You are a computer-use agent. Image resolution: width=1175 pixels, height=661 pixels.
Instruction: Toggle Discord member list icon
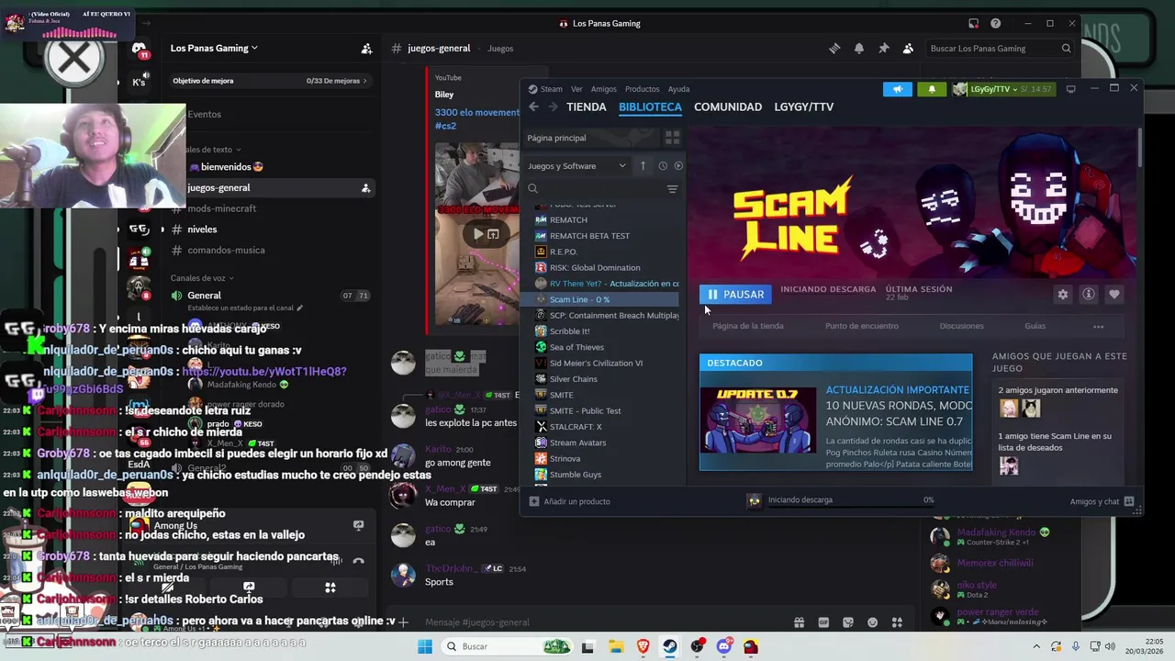(x=908, y=49)
